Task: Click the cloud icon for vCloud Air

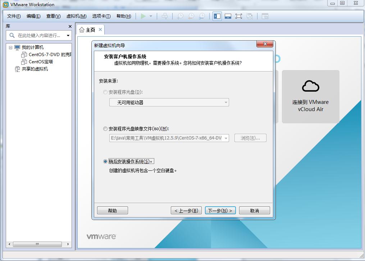Action: click(x=311, y=86)
